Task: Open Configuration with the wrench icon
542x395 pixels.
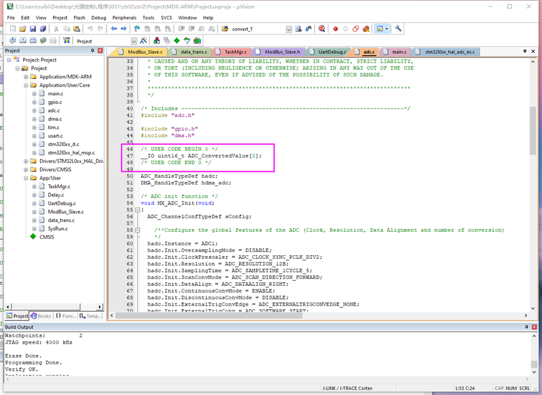Action: [x=399, y=29]
